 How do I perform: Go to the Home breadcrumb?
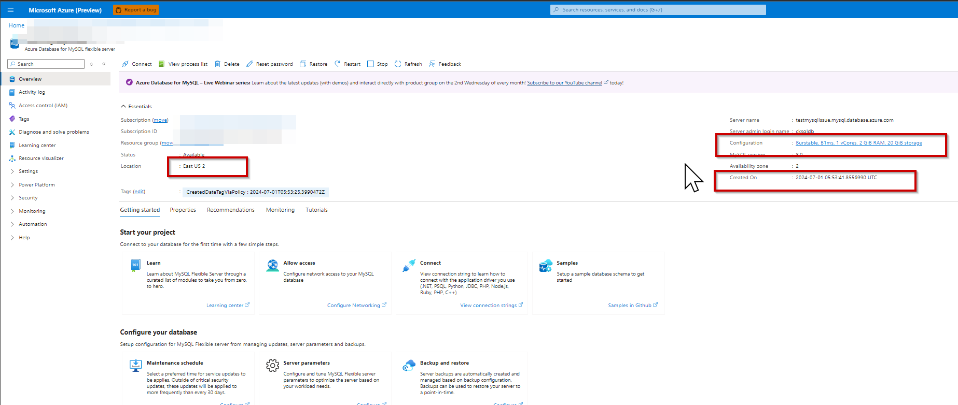tap(17, 25)
